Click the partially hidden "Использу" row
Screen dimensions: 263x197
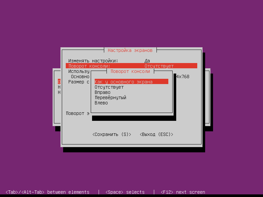79,71
